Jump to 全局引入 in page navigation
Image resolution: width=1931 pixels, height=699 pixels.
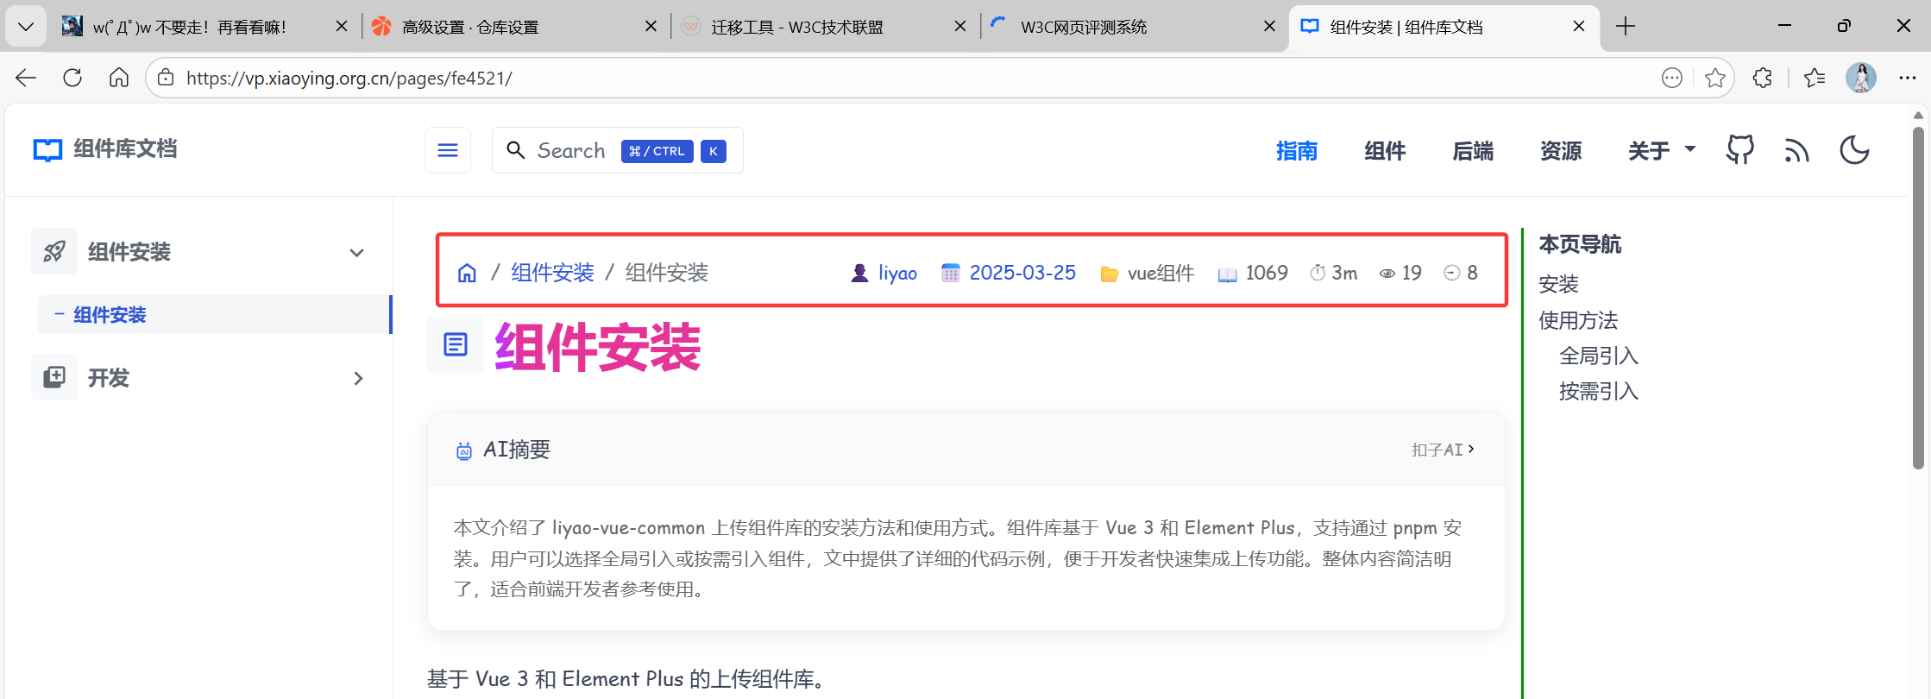coord(1598,356)
